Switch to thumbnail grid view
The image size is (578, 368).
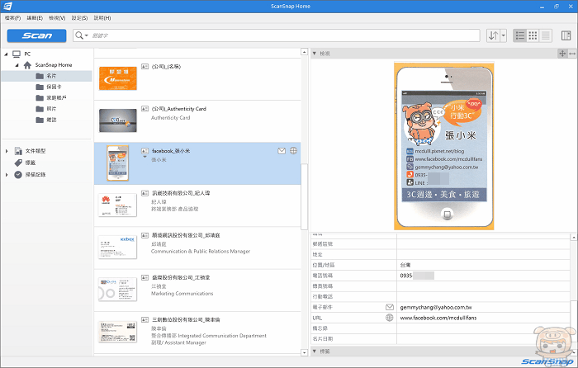click(x=533, y=35)
